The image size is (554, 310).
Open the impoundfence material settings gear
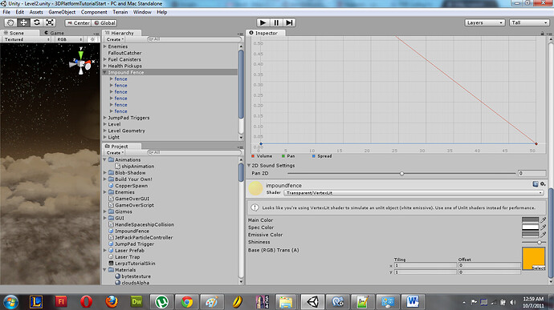click(543, 184)
